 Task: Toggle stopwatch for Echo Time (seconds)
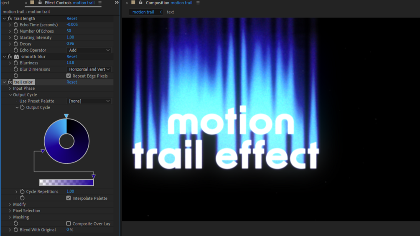pyautogui.click(x=16, y=25)
